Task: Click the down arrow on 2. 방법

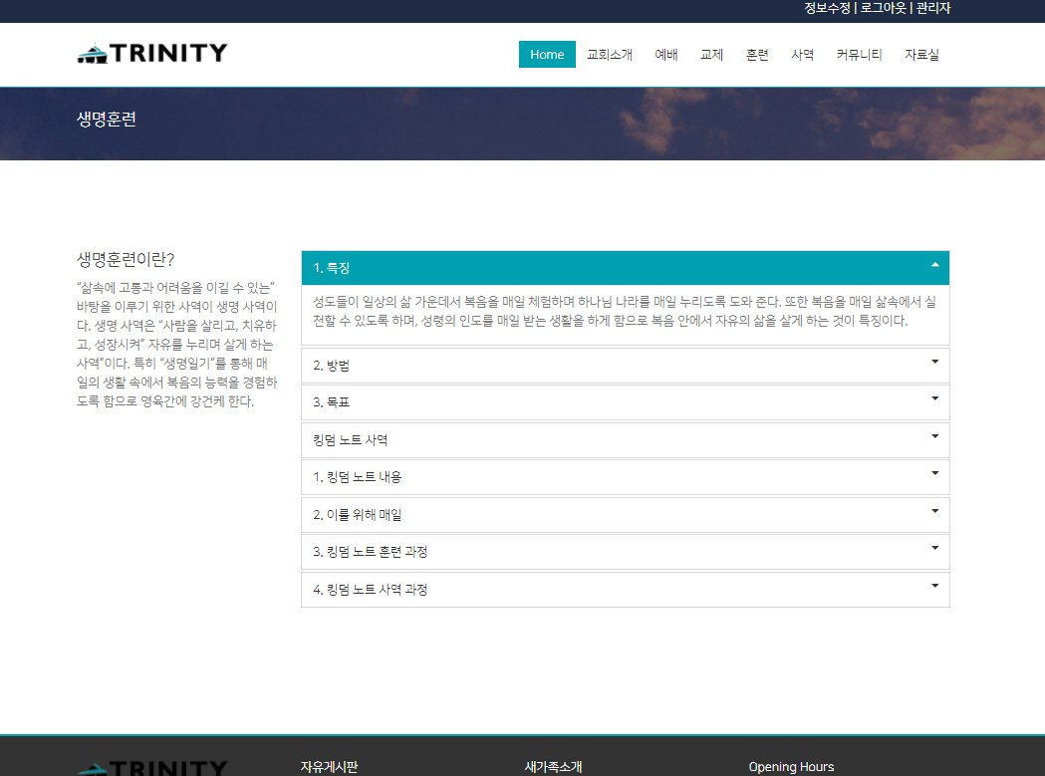Action: point(935,362)
